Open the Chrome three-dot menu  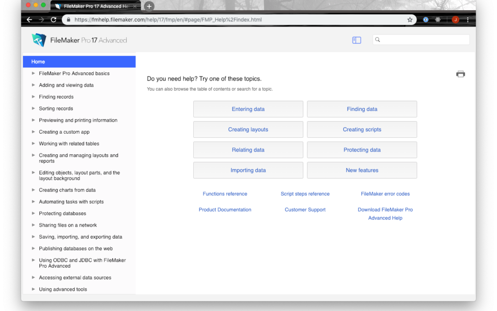[x=468, y=20]
